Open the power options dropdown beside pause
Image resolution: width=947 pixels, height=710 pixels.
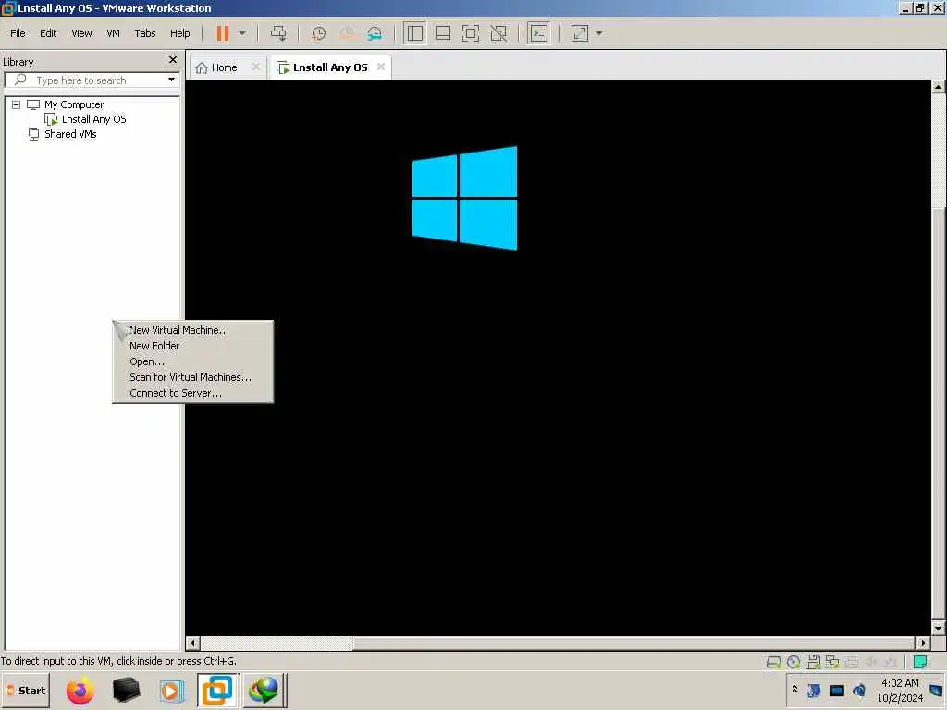[x=242, y=33]
